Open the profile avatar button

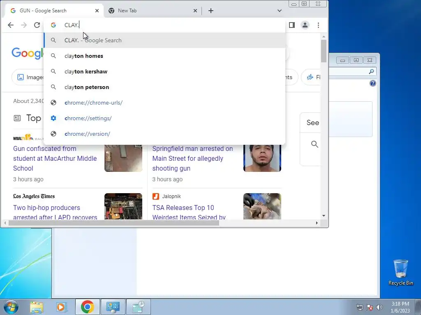(305, 25)
